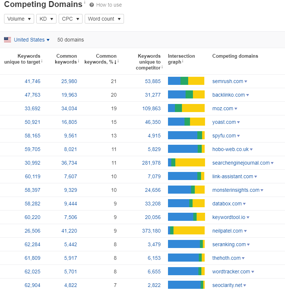Click the Keywords unique to target info icon
285x291 pixels.
42,61
